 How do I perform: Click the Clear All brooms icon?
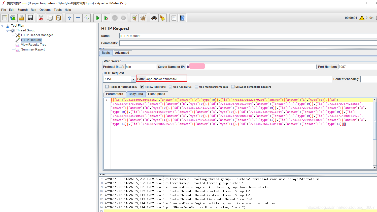coord(143,18)
